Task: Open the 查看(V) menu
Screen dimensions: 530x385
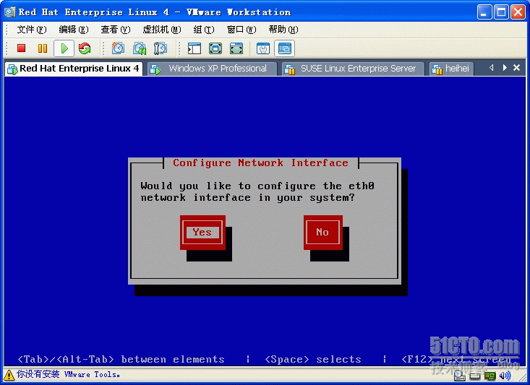Action: pyautogui.click(x=115, y=30)
